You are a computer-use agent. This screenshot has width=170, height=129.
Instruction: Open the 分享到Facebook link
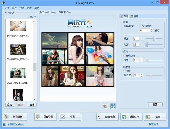pos(16,124)
